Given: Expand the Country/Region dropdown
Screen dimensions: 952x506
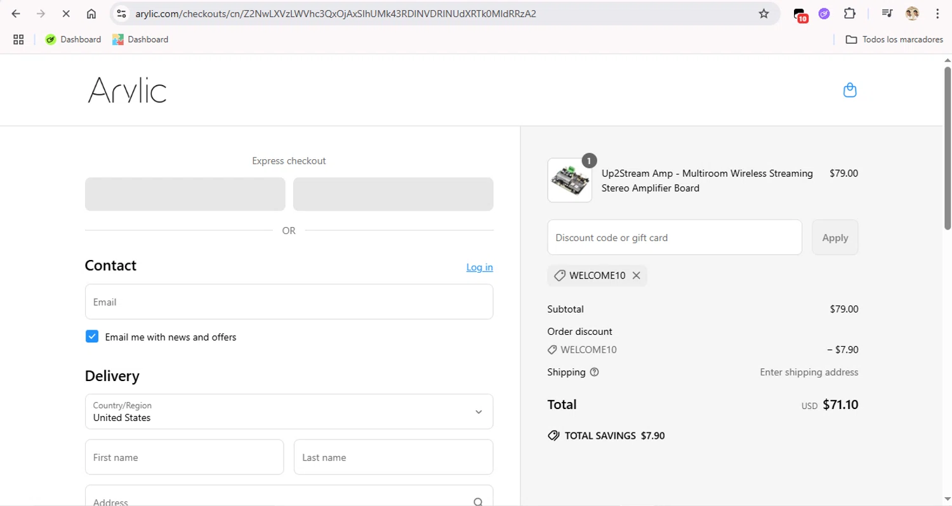Looking at the screenshot, I should (x=289, y=412).
